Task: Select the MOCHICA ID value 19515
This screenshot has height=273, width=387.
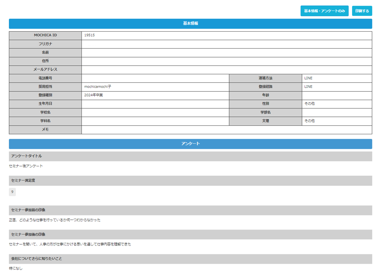Action: coord(90,35)
